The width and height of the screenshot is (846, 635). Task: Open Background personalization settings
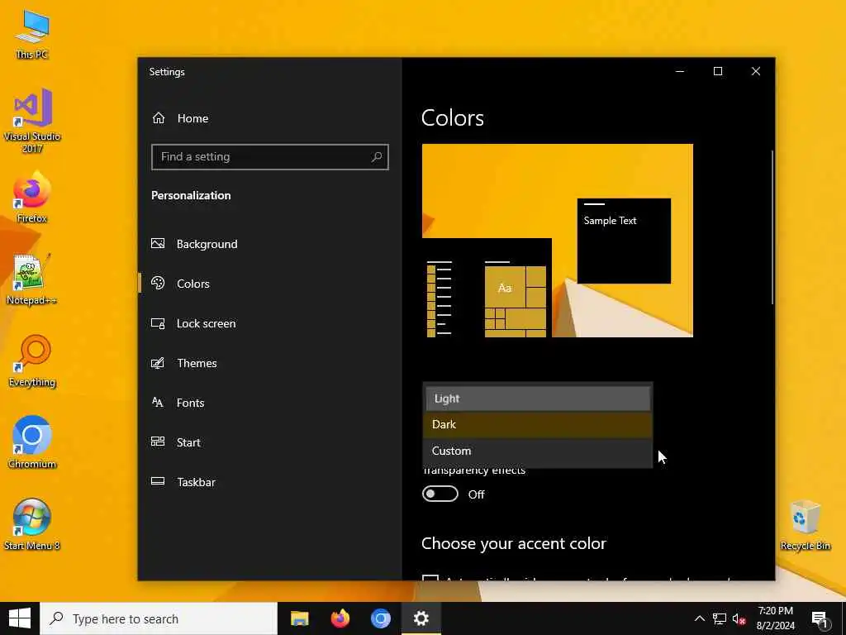(x=194, y=244)
